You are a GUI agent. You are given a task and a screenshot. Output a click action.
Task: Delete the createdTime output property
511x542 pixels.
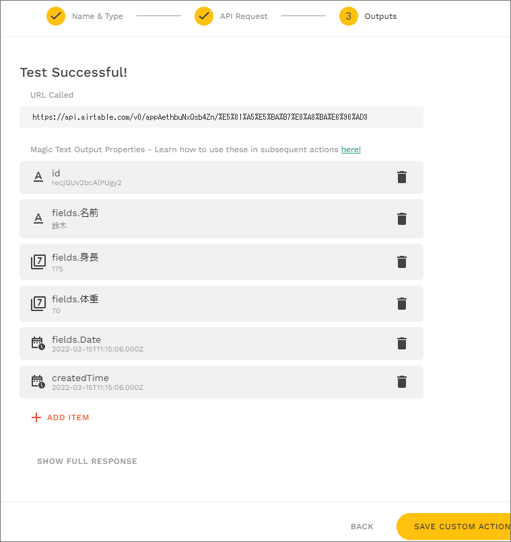coord(402,382)
